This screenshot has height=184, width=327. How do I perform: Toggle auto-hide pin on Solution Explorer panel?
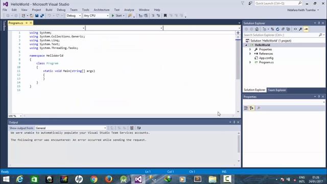(x=319, y=23)
